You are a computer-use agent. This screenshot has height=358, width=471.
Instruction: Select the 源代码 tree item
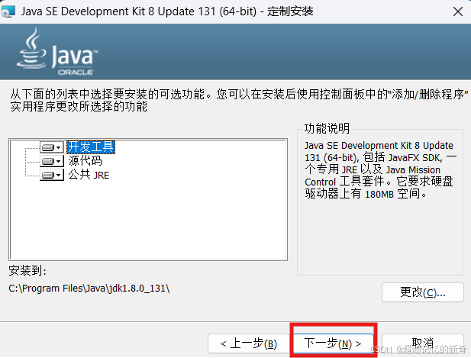(x=85, y=161)
